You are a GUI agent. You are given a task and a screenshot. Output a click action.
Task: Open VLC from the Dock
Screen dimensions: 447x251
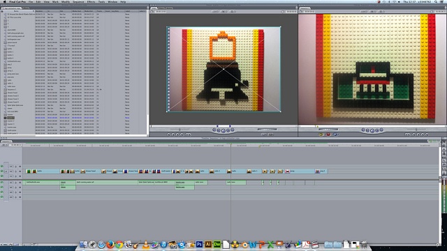point(146,244)
